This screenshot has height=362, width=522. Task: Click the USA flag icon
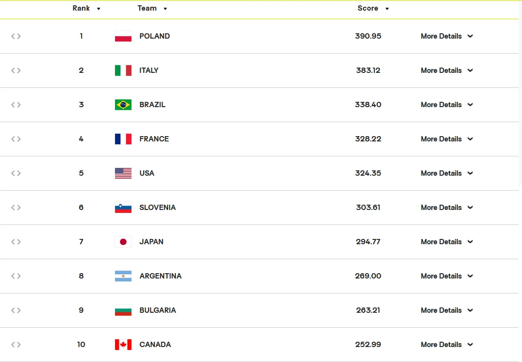tap(123, 173)
